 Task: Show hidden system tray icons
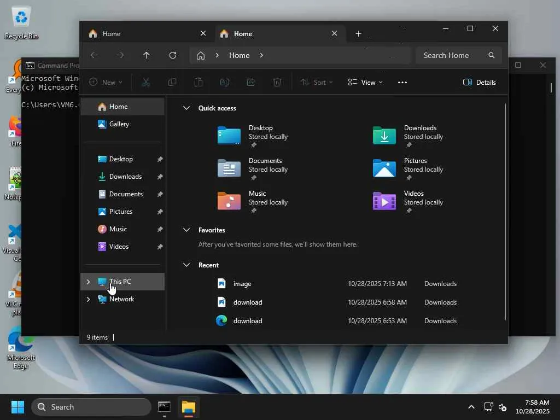click(471, 407)
